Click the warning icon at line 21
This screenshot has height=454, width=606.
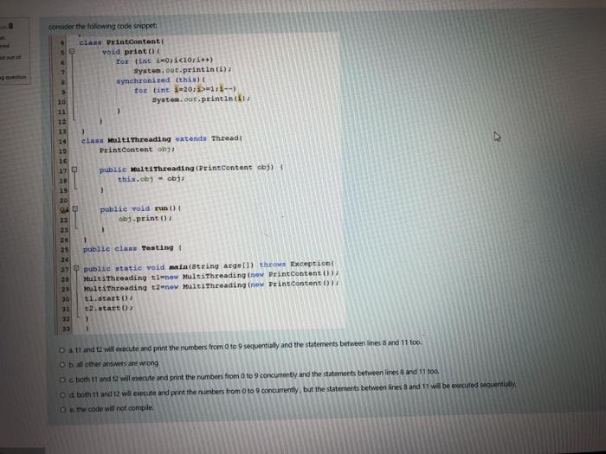(64, 210)
